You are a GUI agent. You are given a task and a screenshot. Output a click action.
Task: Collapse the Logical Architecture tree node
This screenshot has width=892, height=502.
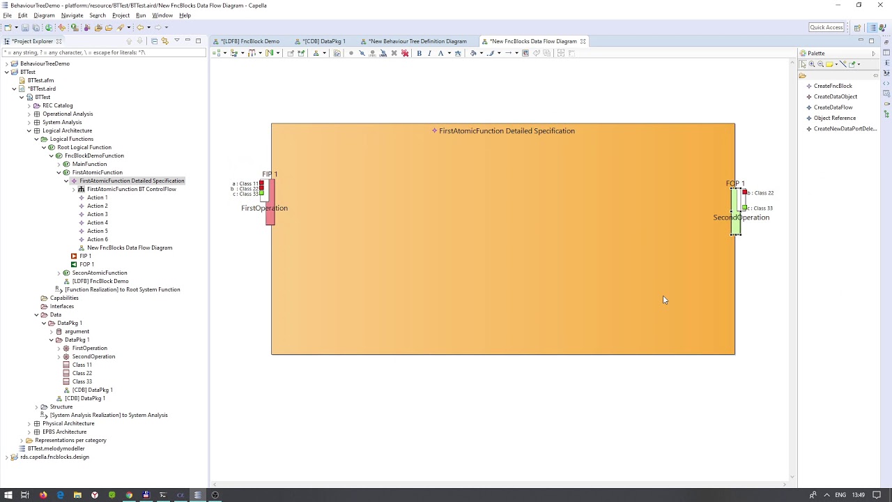coord(29,130)
